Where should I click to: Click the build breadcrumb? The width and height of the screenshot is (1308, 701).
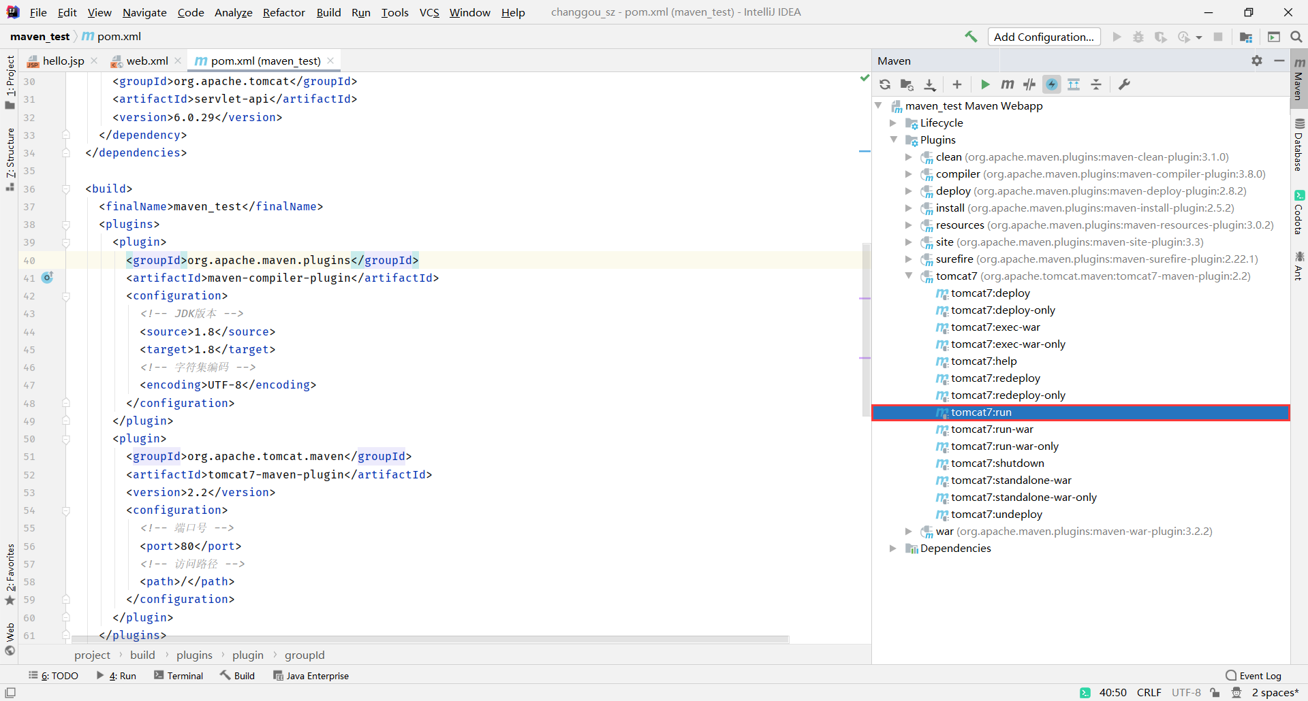[x=142, y=655]
